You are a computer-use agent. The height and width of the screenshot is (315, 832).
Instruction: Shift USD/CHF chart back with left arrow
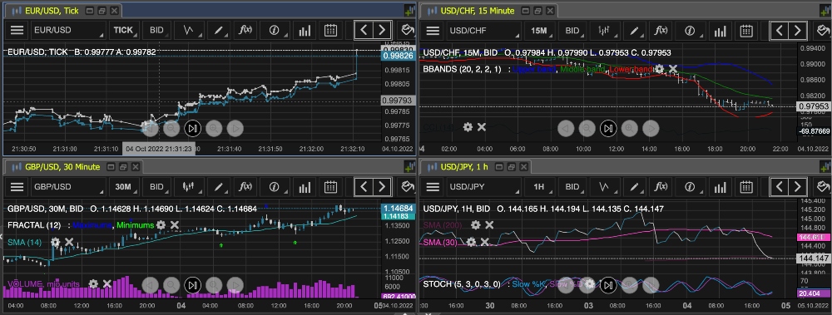pyautogui.click(x=779, y=30)
